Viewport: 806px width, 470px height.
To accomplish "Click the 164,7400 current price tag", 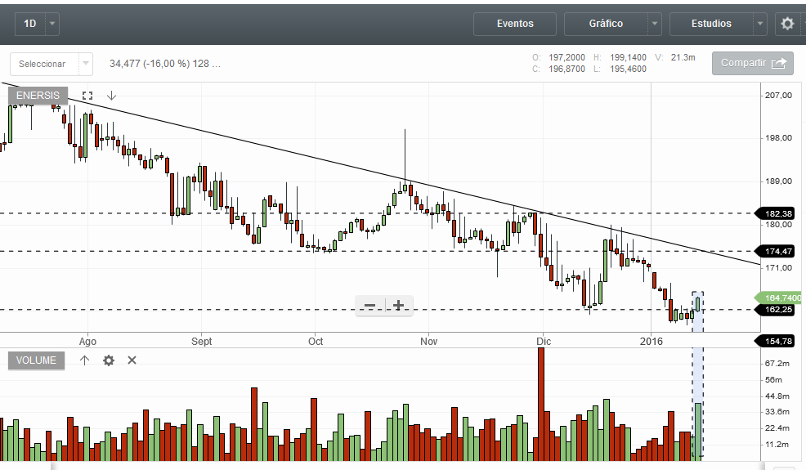I will click(777, 298).
